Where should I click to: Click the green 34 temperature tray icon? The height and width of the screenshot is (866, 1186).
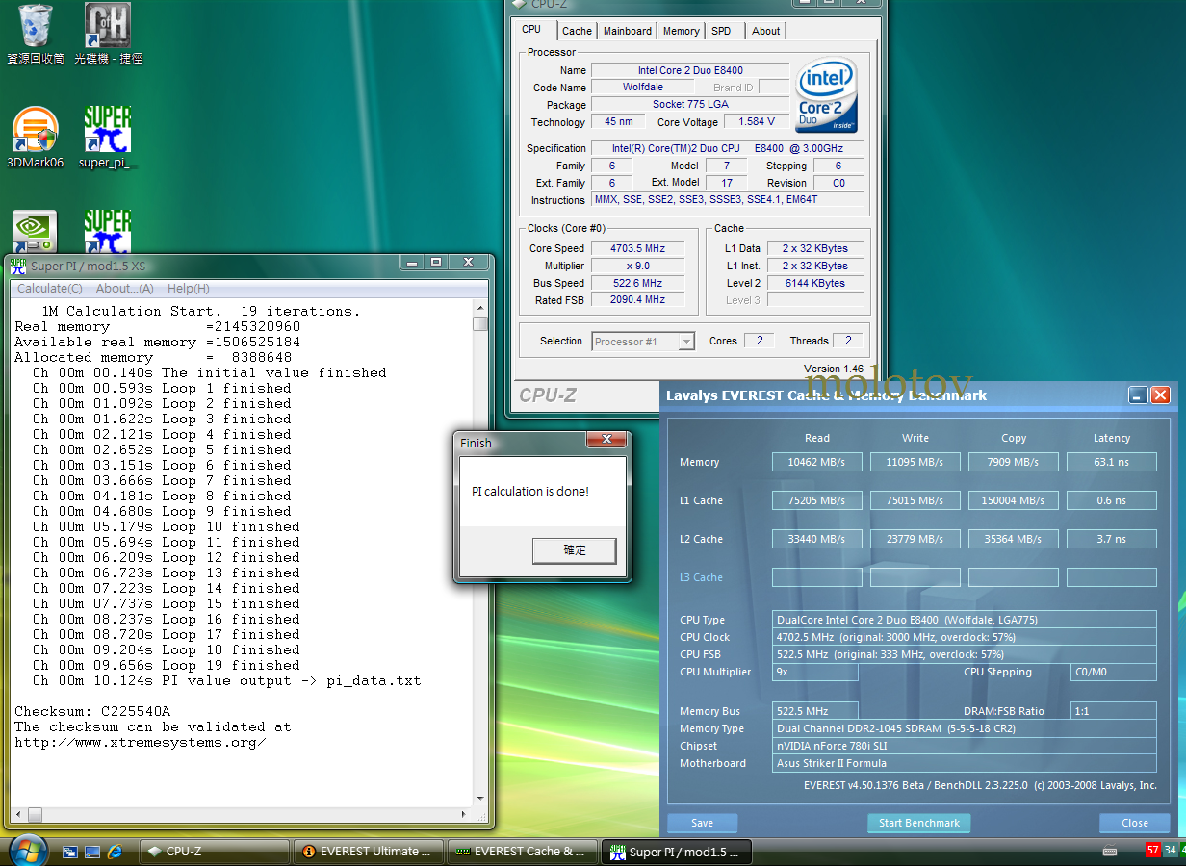pyautogui.click(x=1170, y=851)
